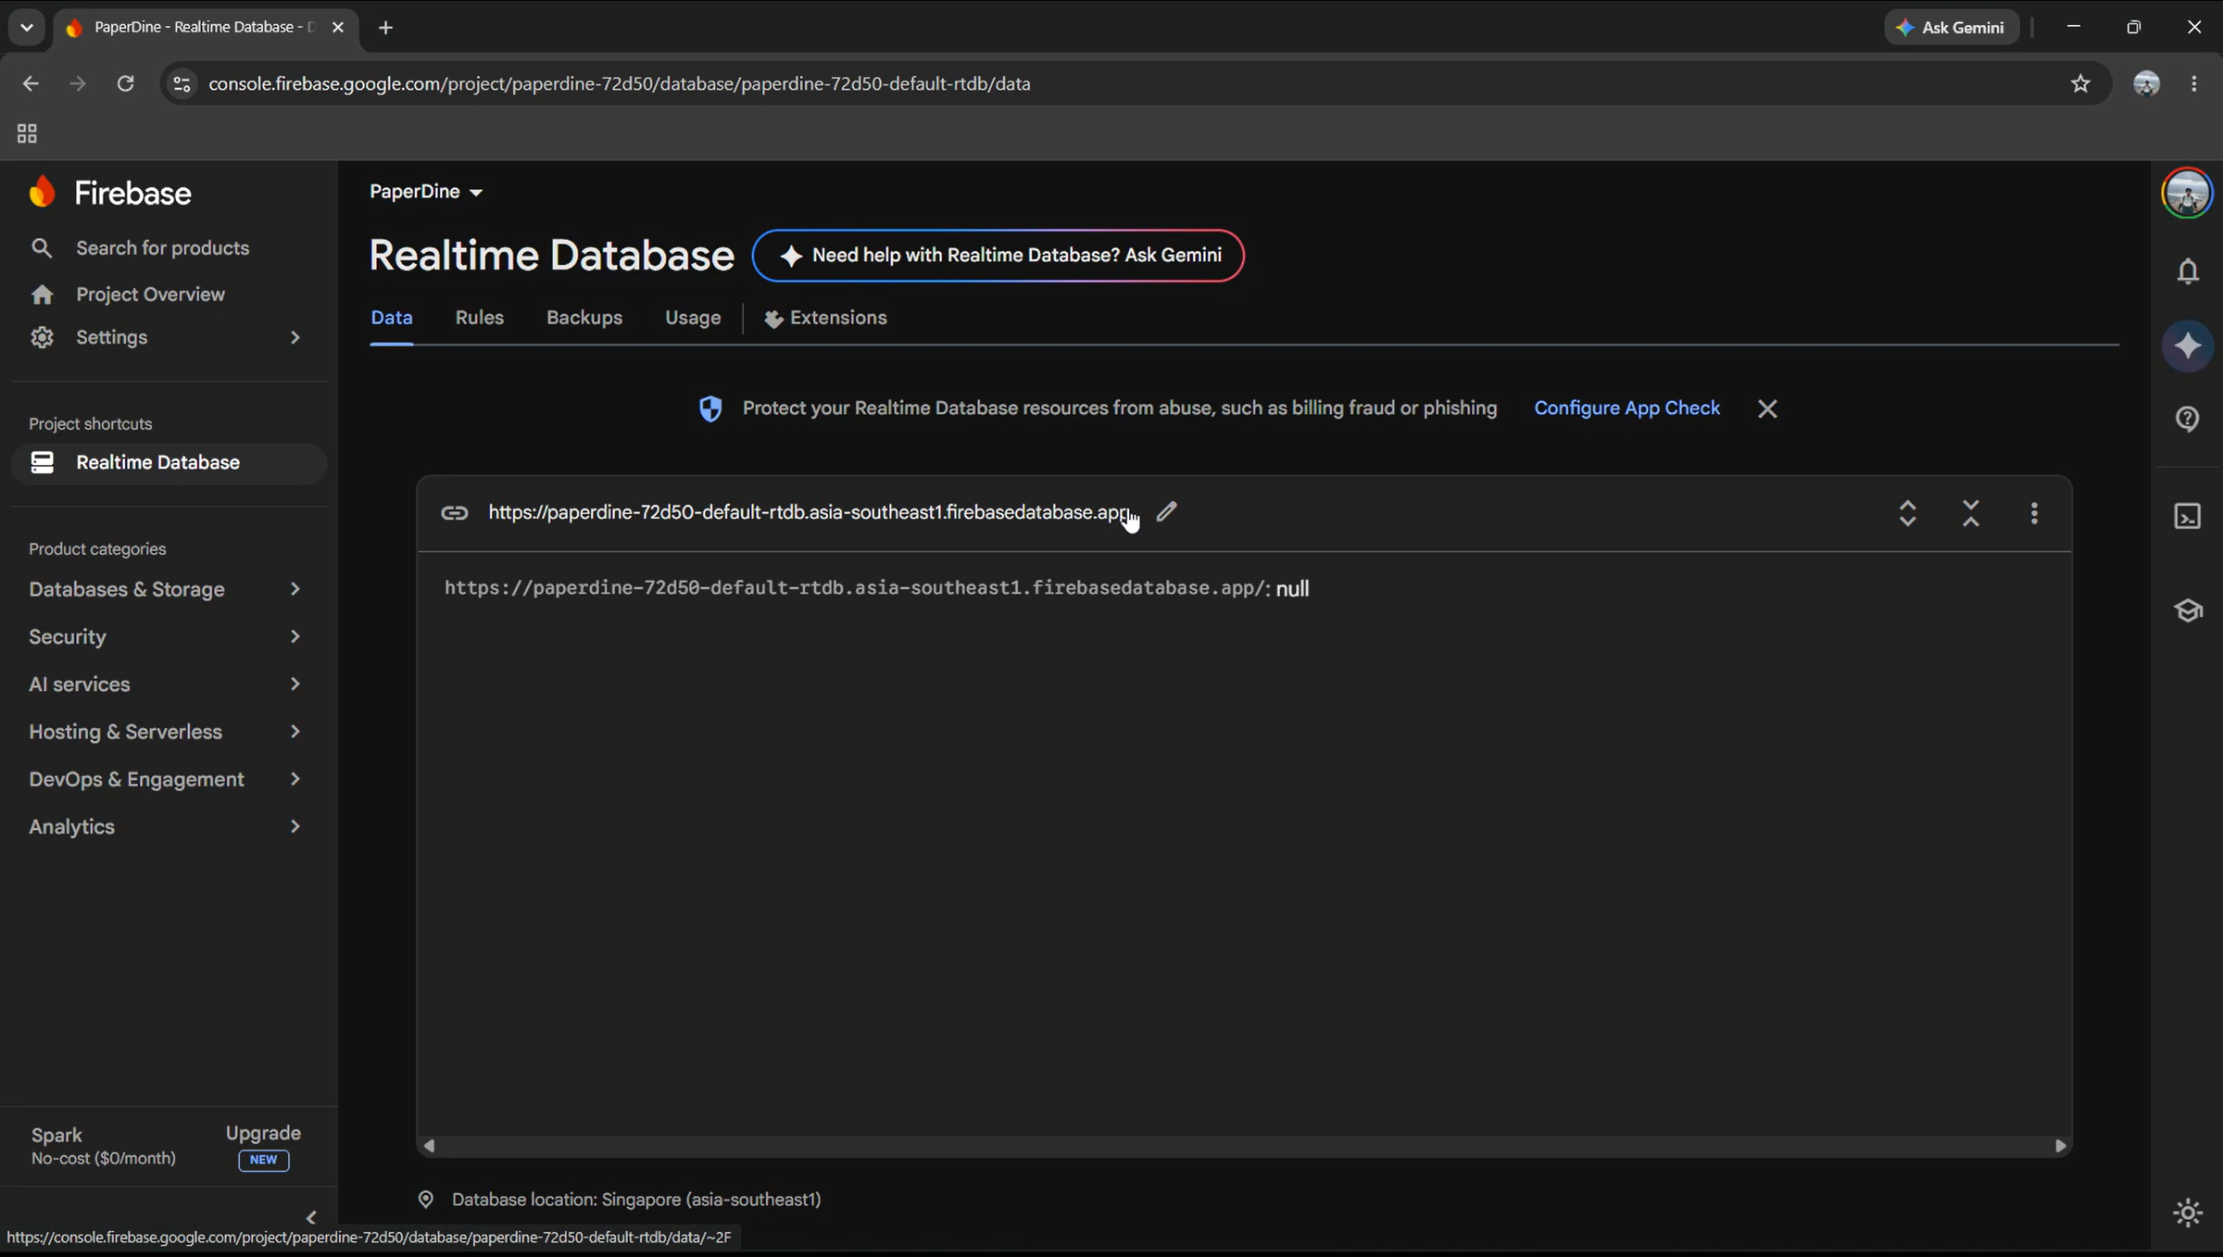
Task: Click Spark No-cost plan label
Action: (103, 1146)
